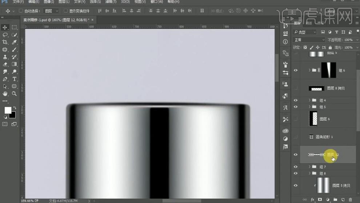Viewport: 360px width, 203px height.
Task: Hide the 组 6 group
Action: click(x=296, y=70)
